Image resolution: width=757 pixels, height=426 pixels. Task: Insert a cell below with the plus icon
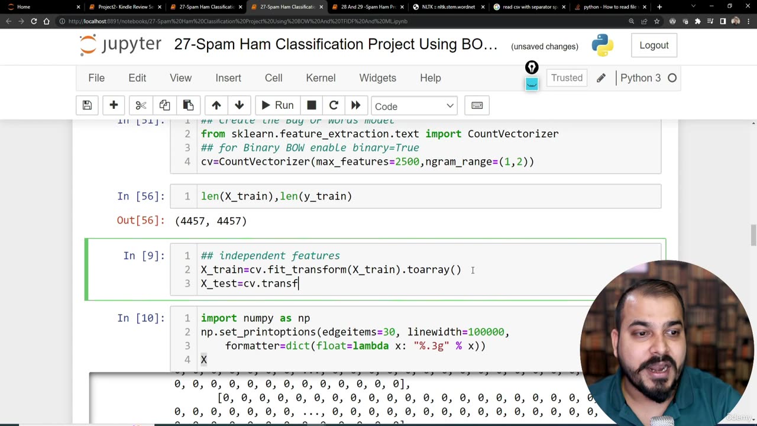114,105
